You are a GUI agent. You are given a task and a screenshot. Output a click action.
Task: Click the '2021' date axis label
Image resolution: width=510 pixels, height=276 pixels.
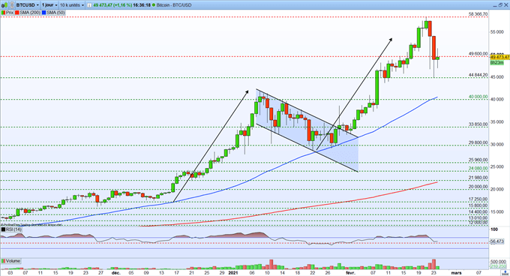[233, 273]
